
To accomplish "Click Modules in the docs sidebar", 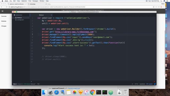I will coord(4,21).
